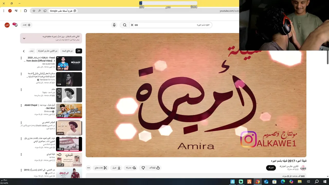Open the 3:28 Yamaniat video thumbnail
Image resolution: width=329 pixels, height=185 pixels.
click(x=69, y=79)
